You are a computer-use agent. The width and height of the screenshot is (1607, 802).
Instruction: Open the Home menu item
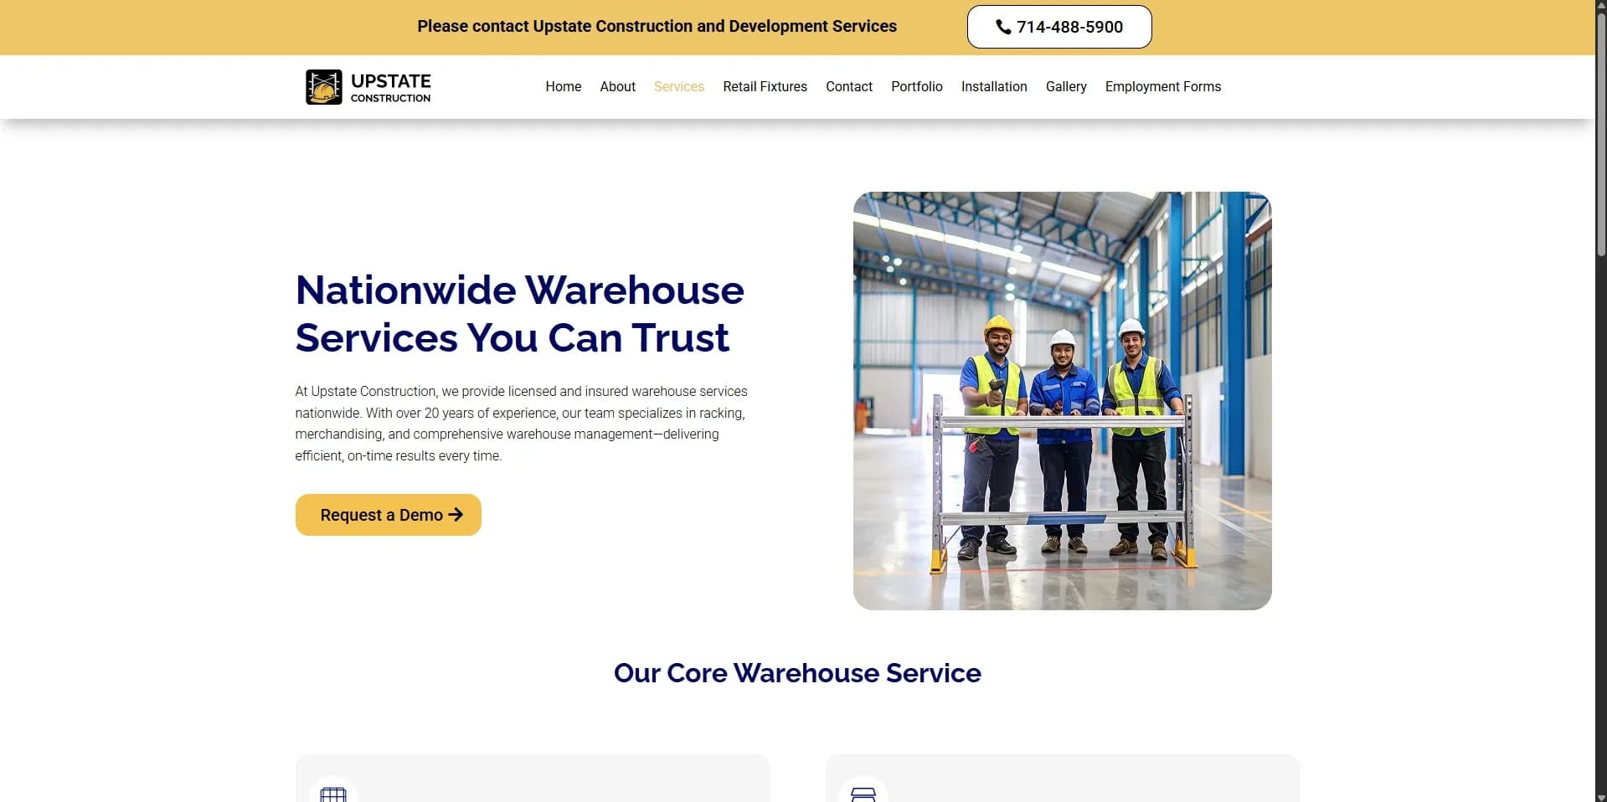click(x=563, y=86)
